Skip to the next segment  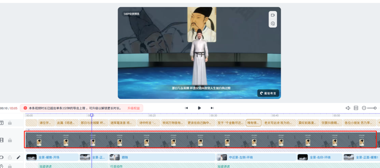[x=212, y=108]
